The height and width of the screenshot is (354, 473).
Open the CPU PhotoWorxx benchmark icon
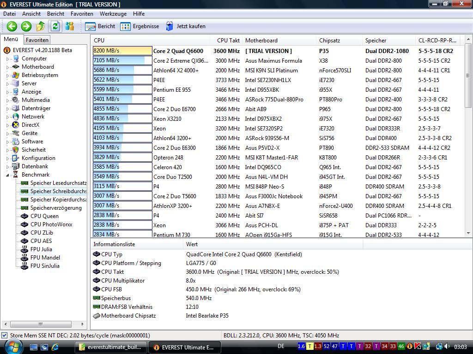[x=24, y=224]
